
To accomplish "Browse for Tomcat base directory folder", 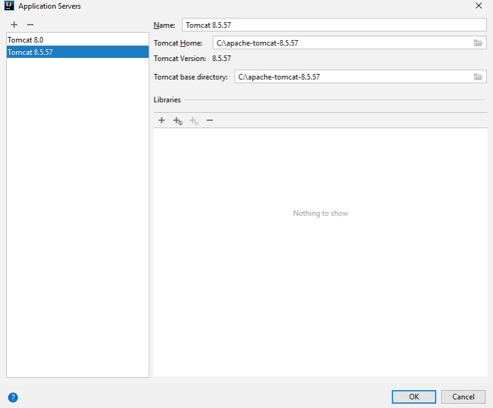I will click(478, 76).
